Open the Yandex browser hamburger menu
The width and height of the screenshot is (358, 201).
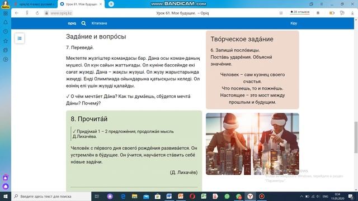tap(322, 4)
